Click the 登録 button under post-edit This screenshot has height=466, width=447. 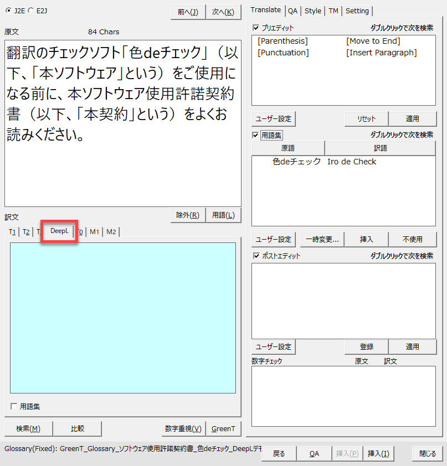click(x=366, y=346)
